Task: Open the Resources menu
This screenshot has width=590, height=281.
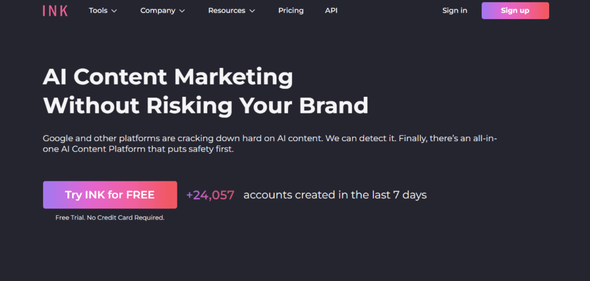Action: (226, 10)
